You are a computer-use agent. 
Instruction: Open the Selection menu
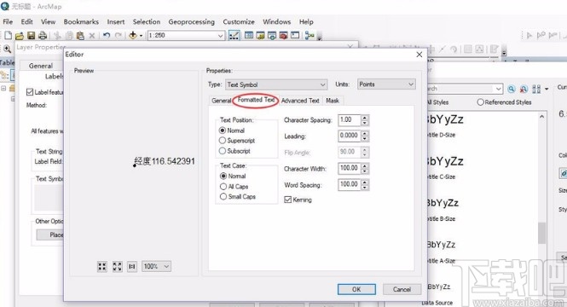click(146, 21)
